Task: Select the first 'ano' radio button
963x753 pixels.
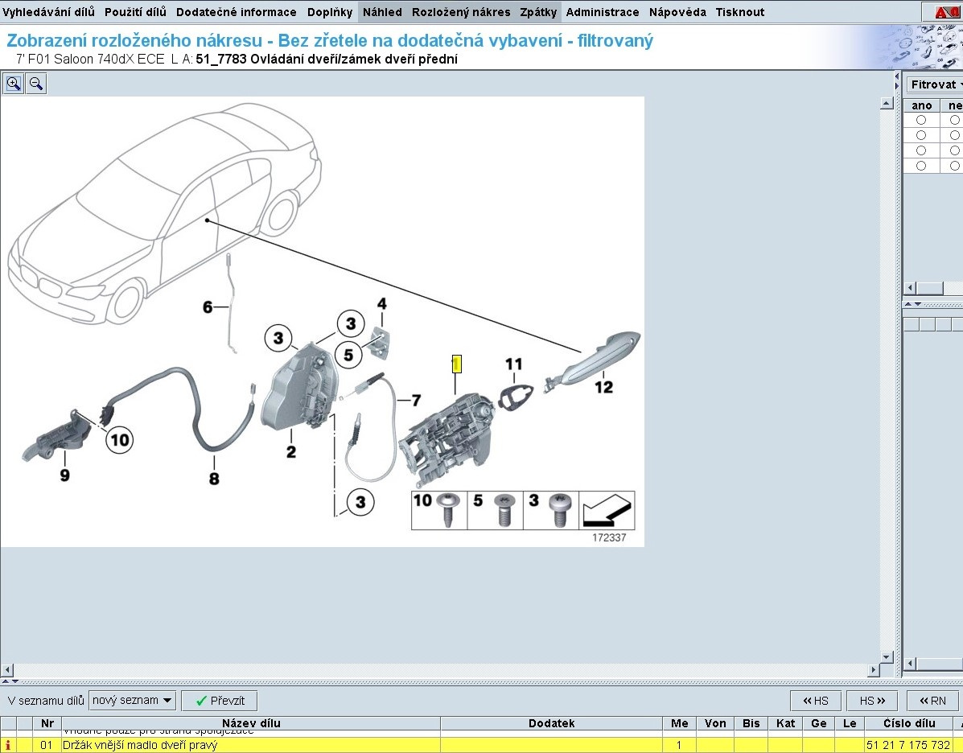Action: (921, 120)
